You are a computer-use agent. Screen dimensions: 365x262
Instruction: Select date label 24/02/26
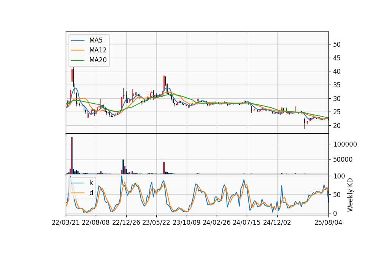[216, 223]
